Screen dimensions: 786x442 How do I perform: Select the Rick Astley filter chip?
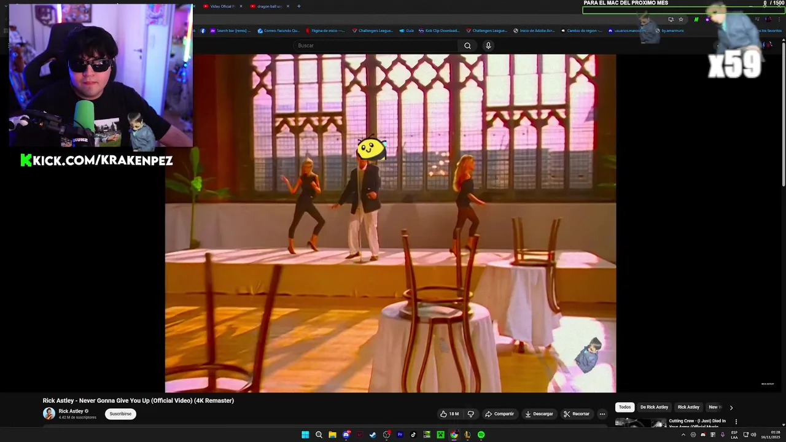point(688,407)
